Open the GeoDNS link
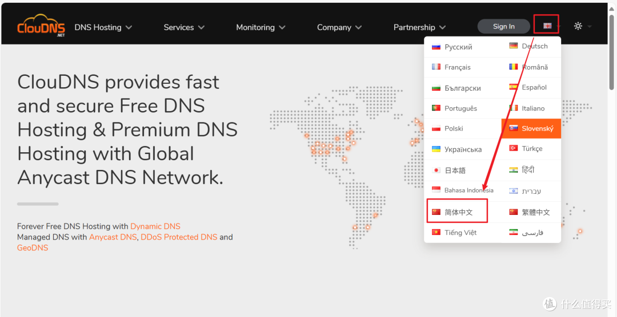 coord(33,248)
